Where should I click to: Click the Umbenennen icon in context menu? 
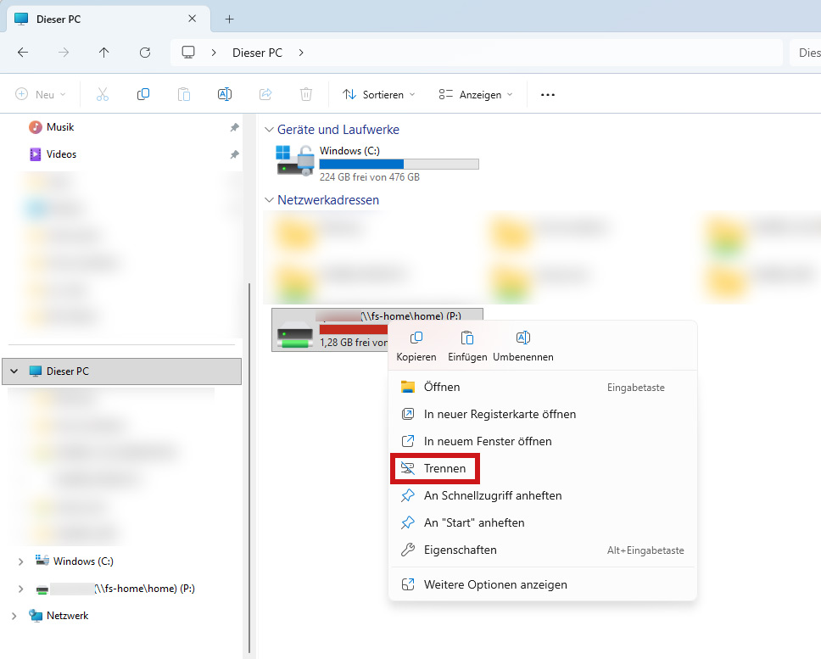pos(522,338)
